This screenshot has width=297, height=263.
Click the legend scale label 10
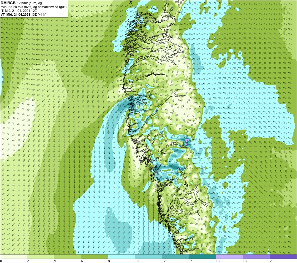point(137,261)
